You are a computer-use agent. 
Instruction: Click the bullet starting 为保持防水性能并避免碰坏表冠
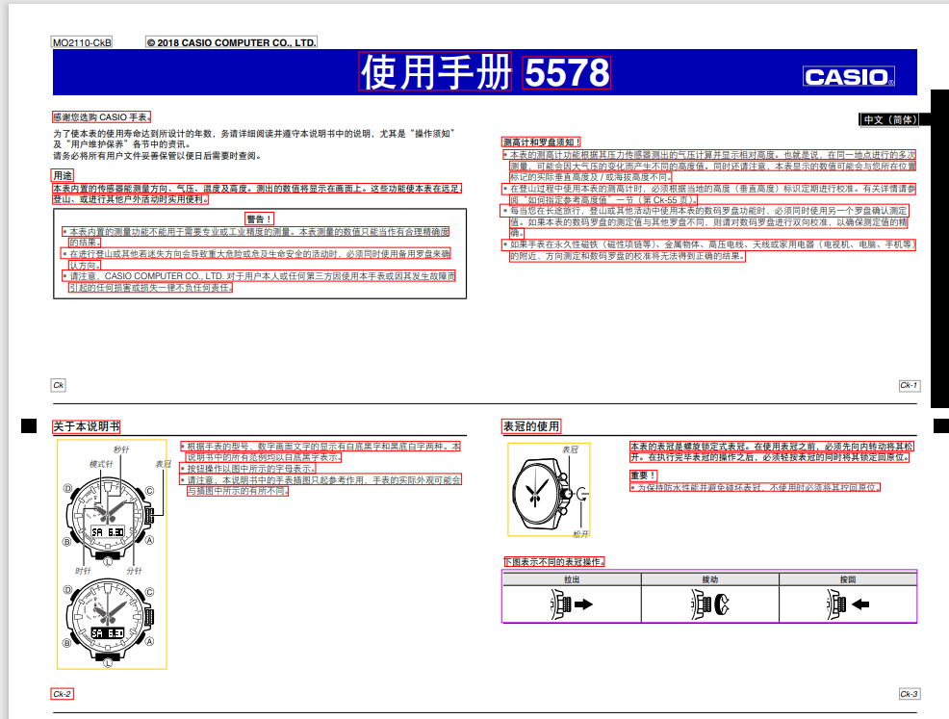pyautogui.click(x=756, y=487)
